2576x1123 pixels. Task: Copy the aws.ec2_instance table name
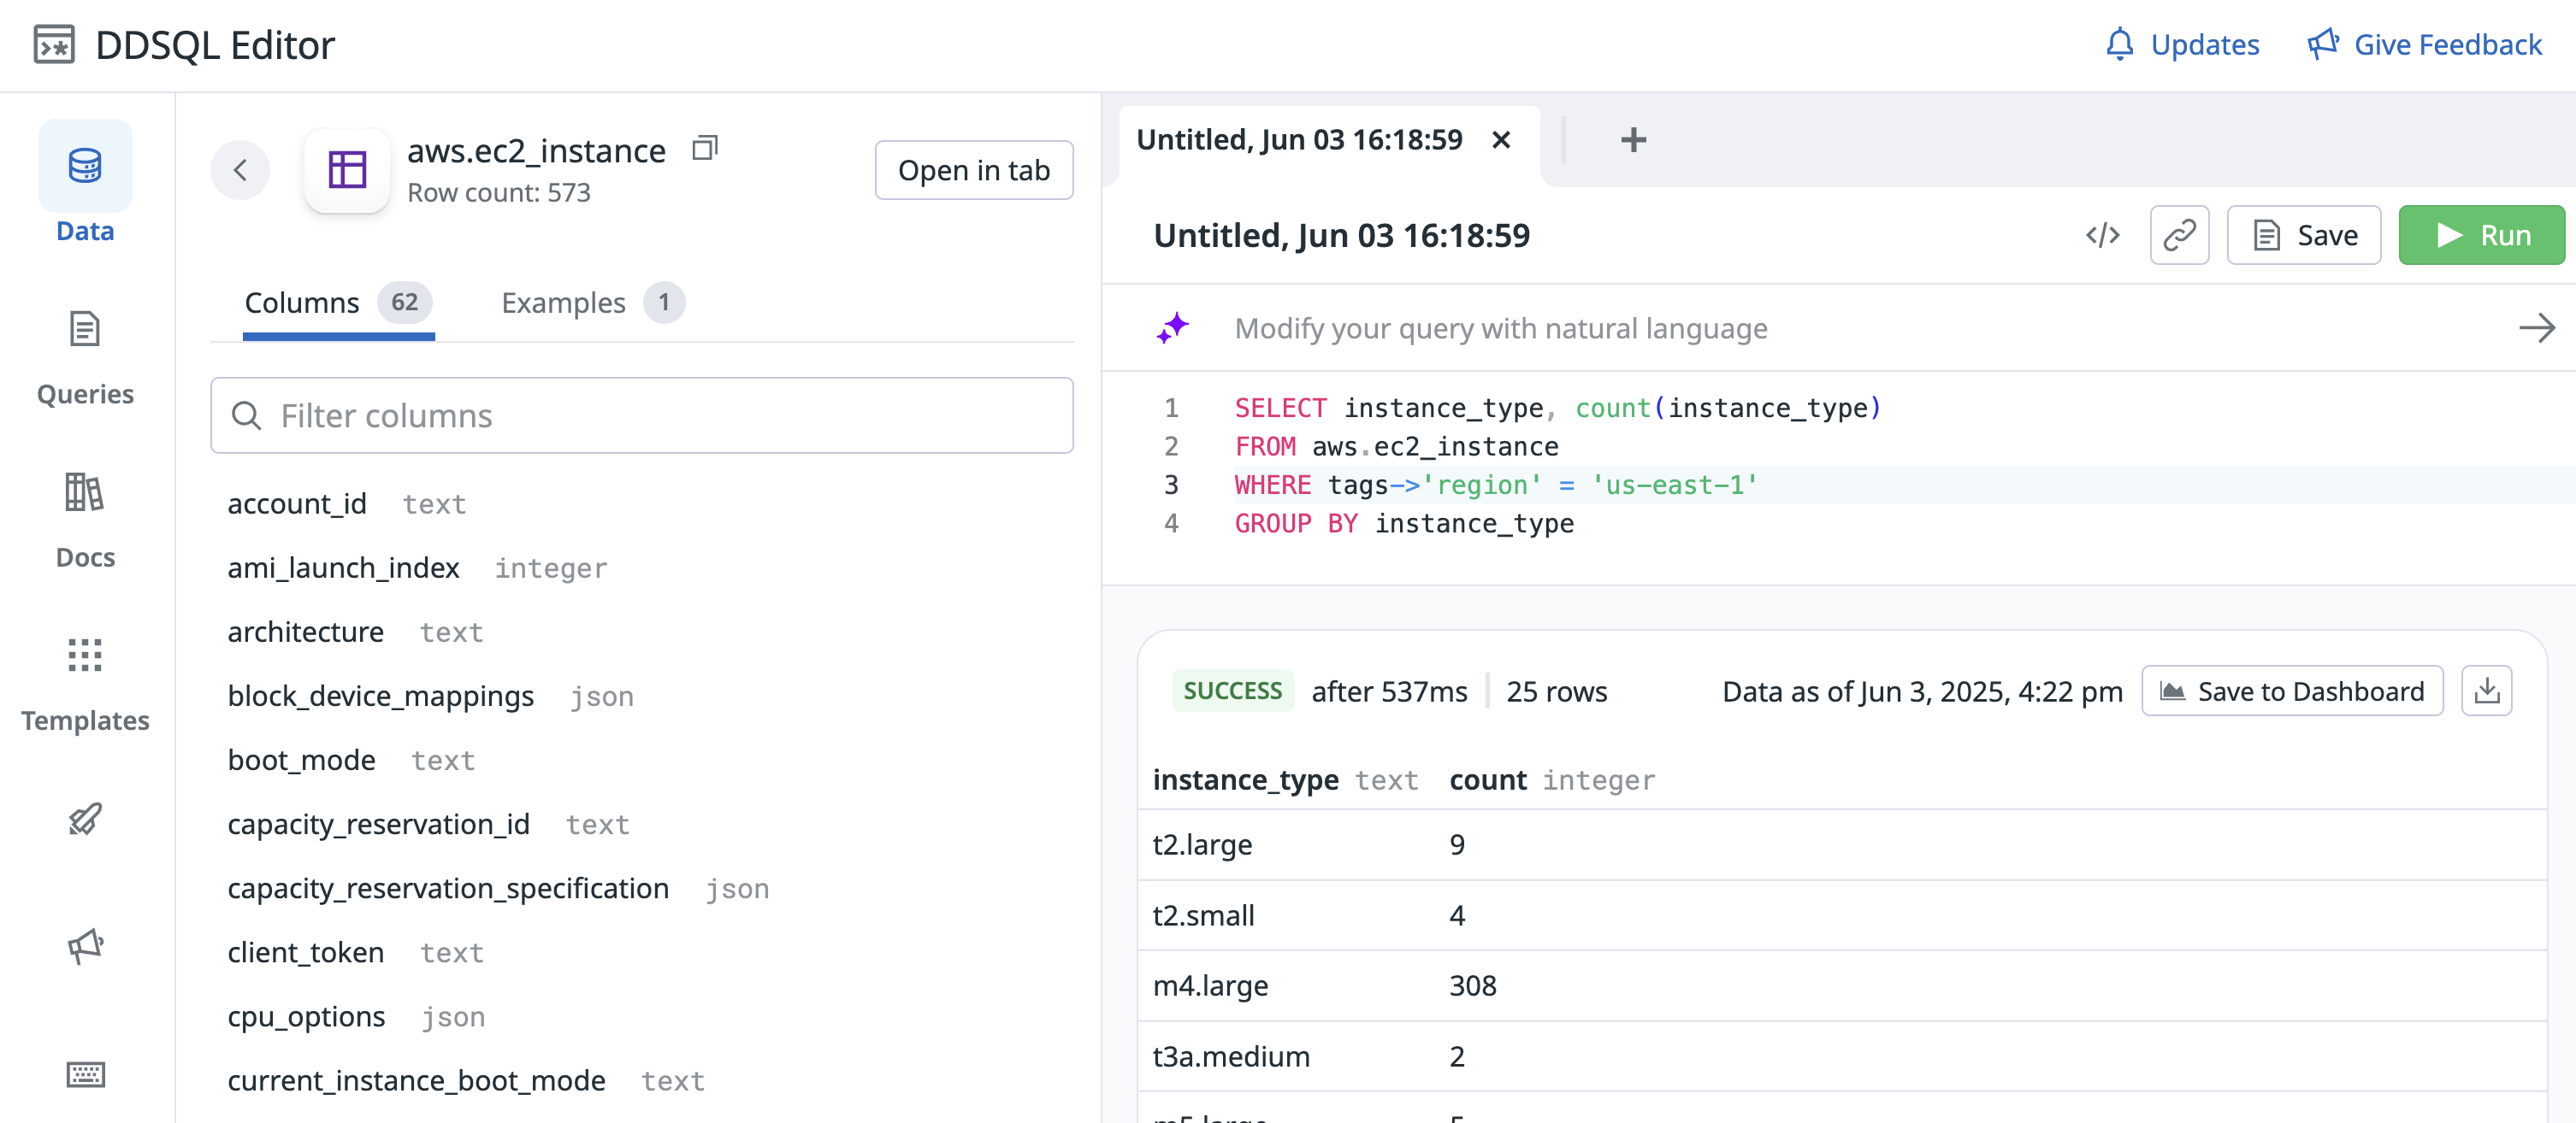(x=705, y=149)
